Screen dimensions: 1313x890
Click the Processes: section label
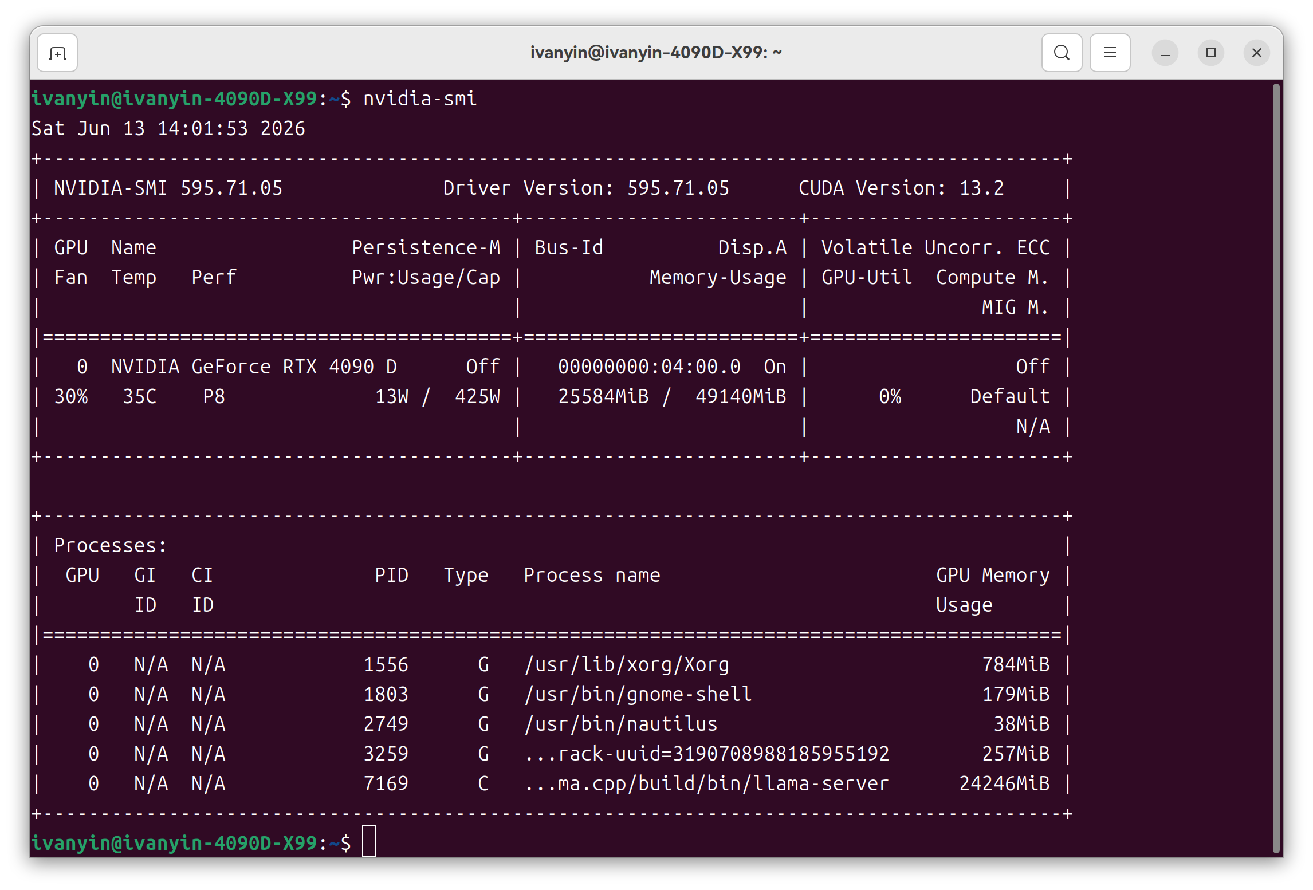click(x=111, y=545)
